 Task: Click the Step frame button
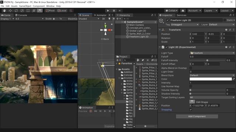(120, 11)
